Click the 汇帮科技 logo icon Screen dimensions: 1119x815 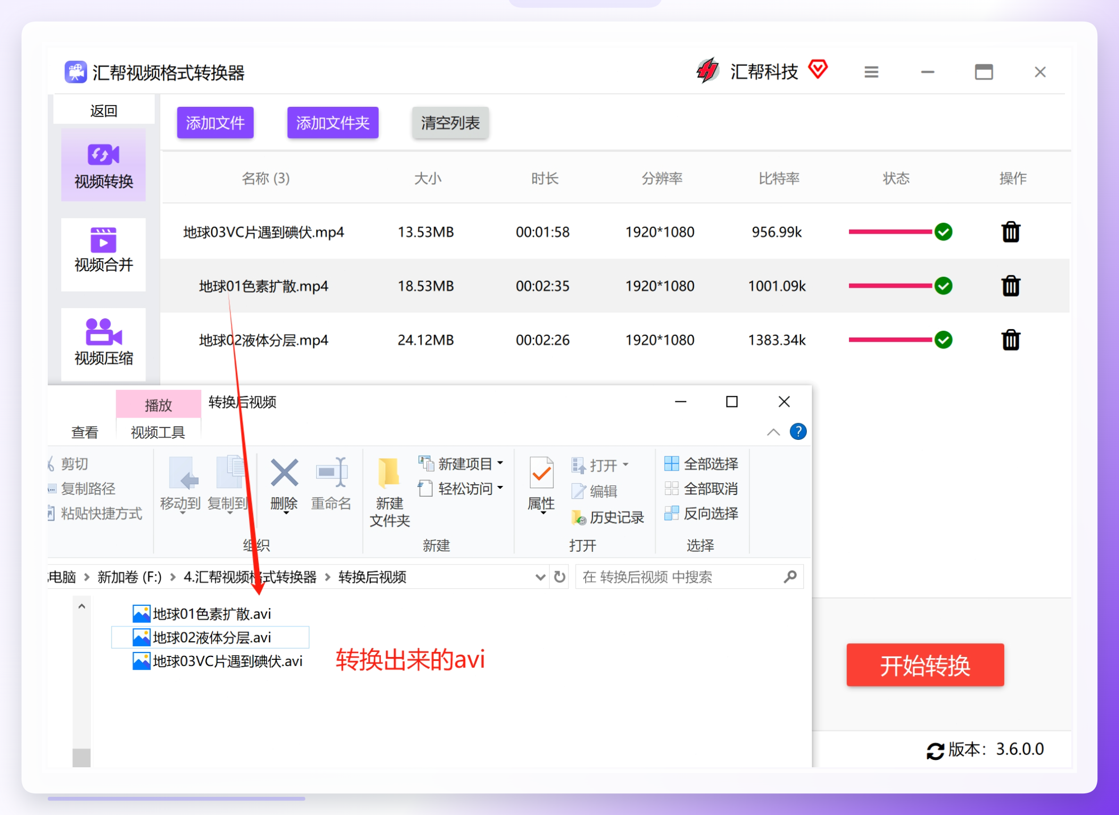(707, 71)
